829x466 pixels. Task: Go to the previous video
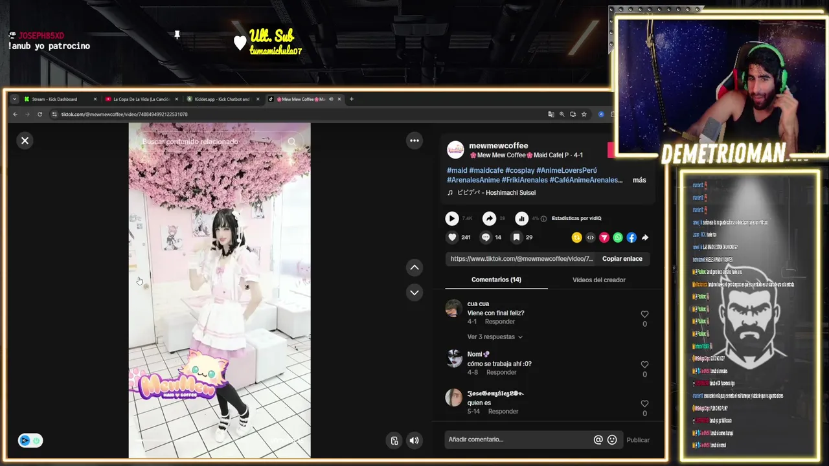tap(414, 267)
